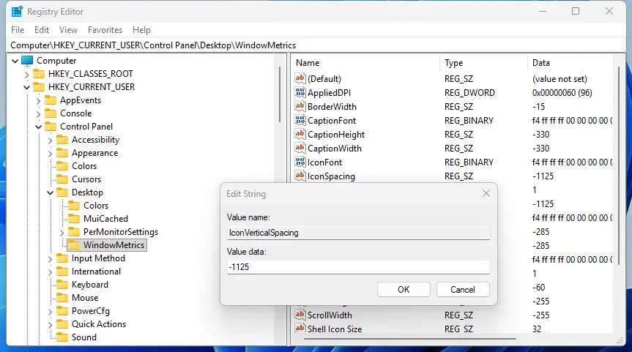This screenshot has width=632, height=352.
Task: Click the Computer root icon in tree
Action: (27, 61)
